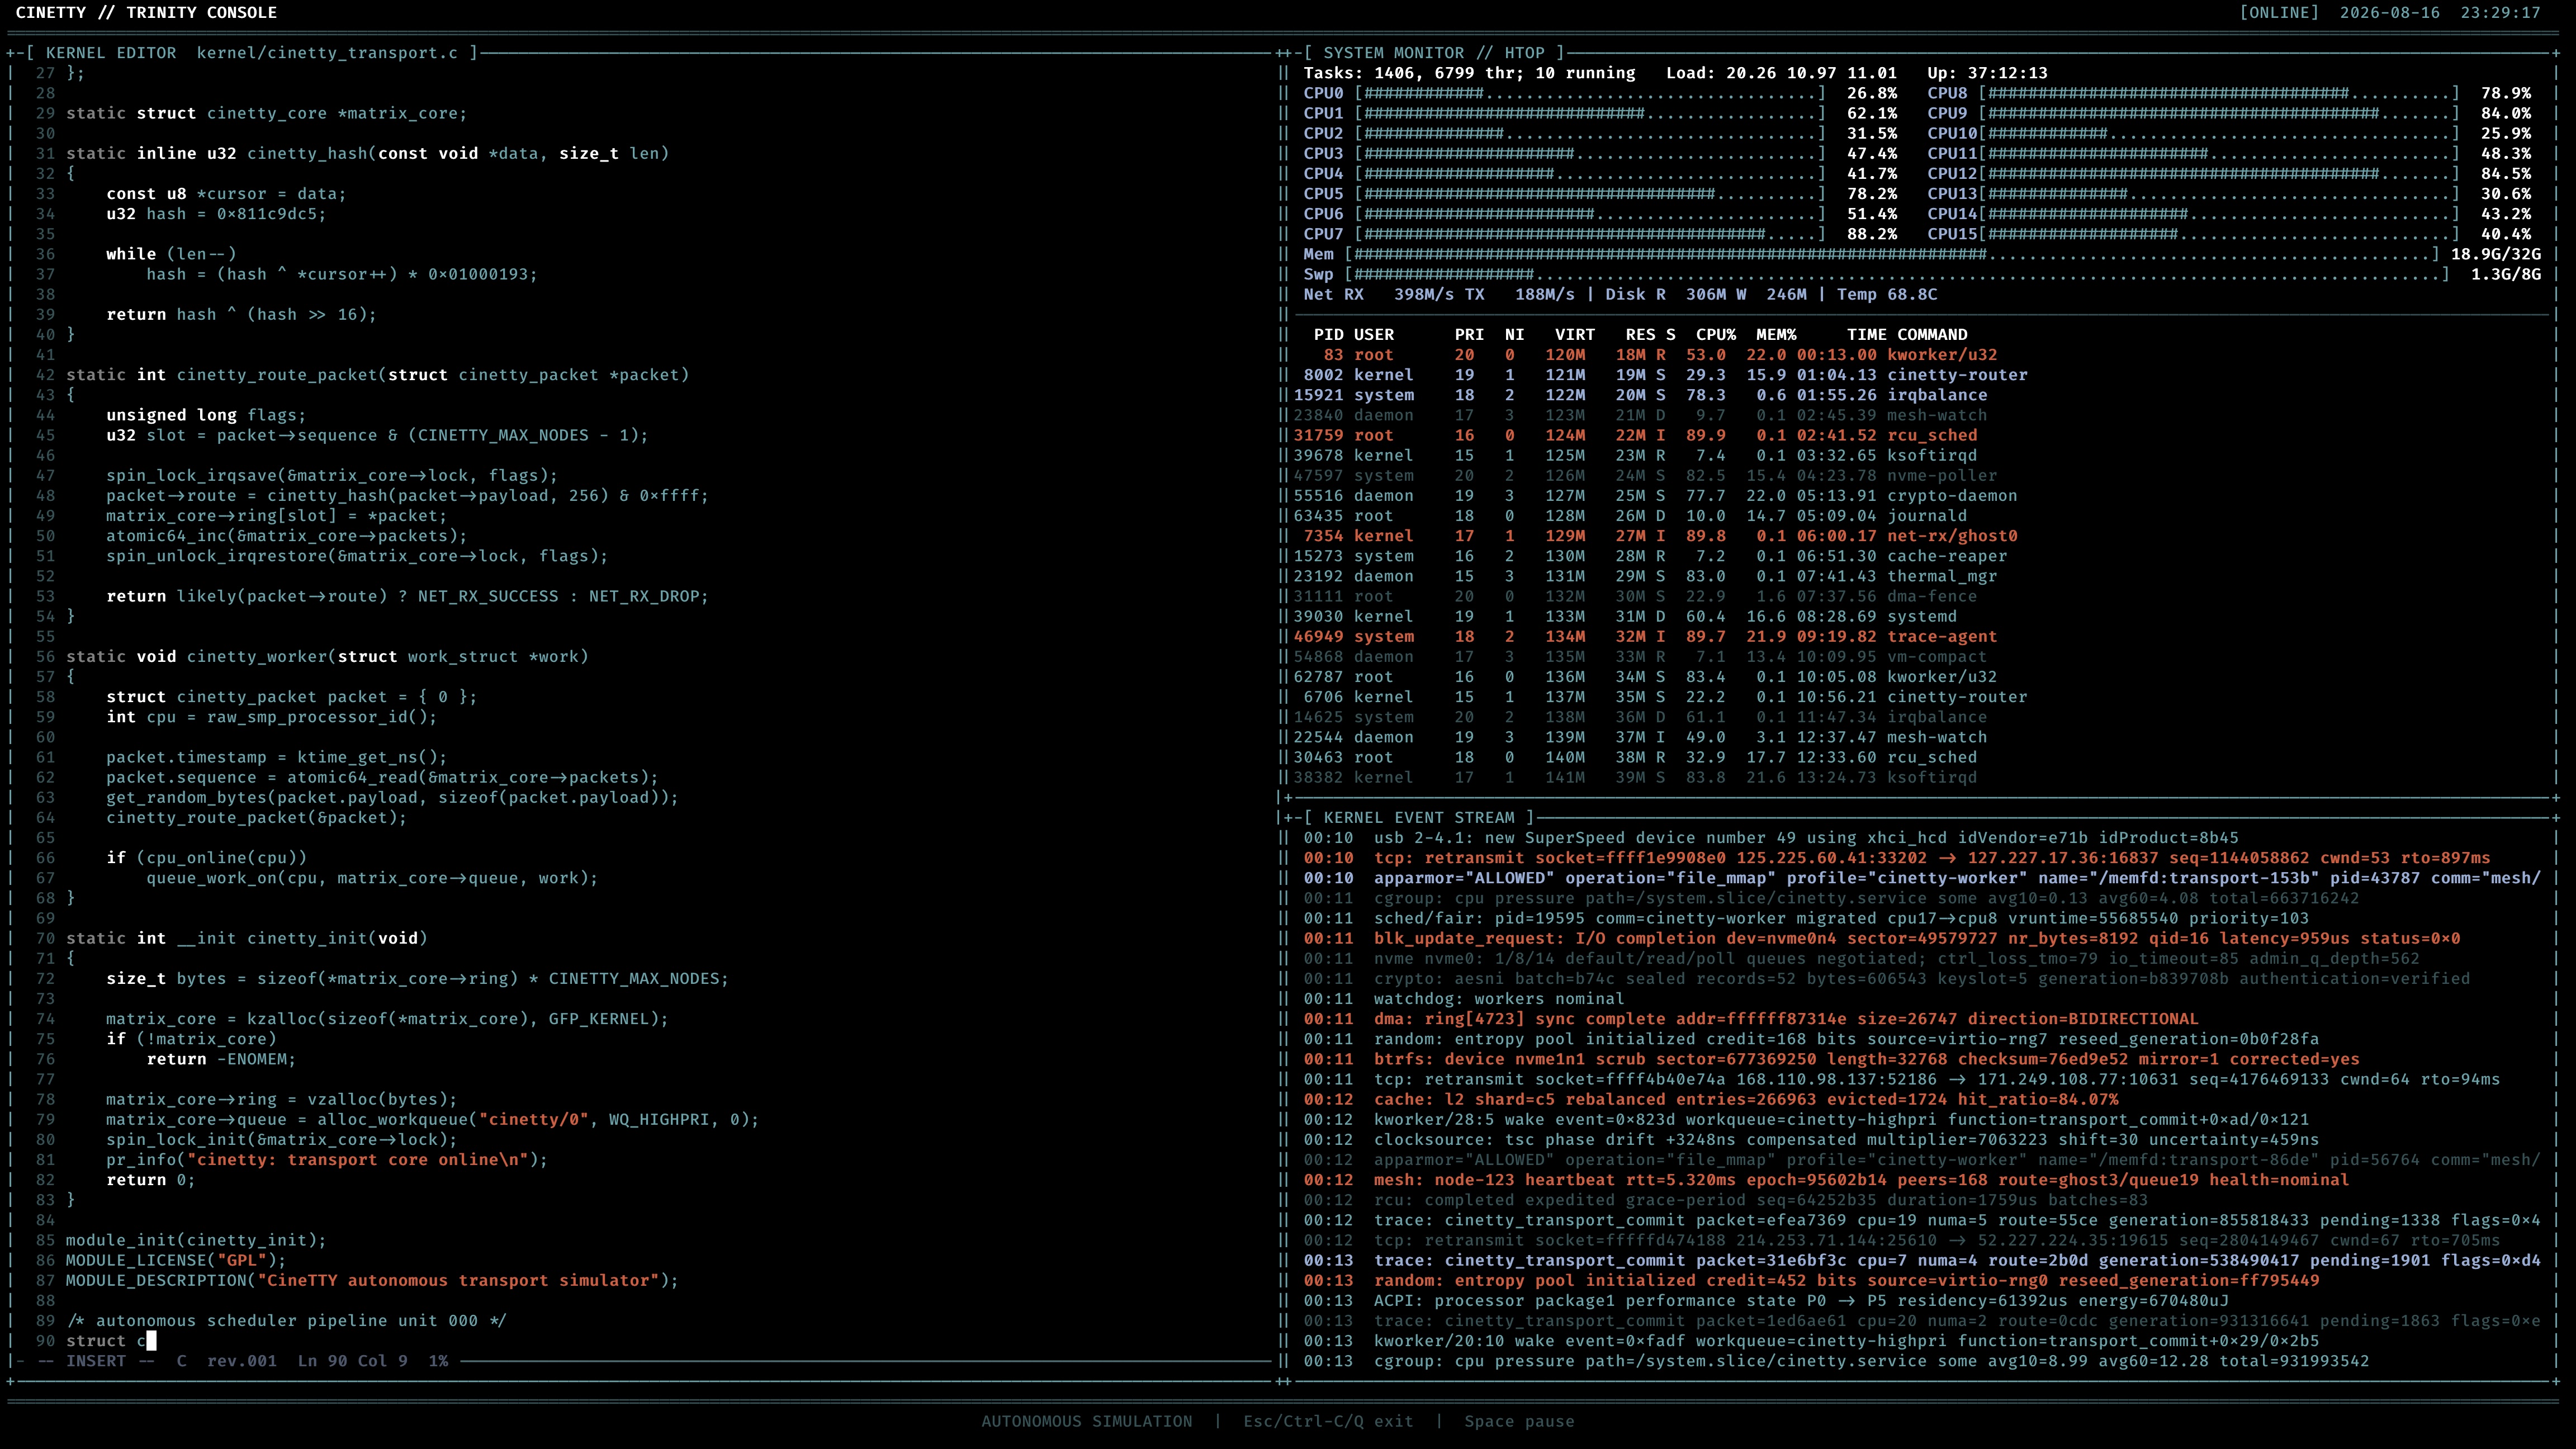Sort by the TIME column header
This screenshot has width=2576, height=1449.
coord(1867,335)
